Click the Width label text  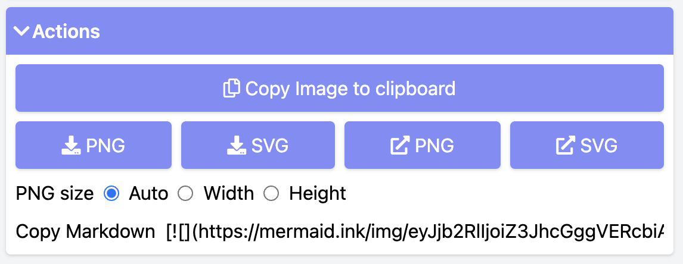point(229,194)
